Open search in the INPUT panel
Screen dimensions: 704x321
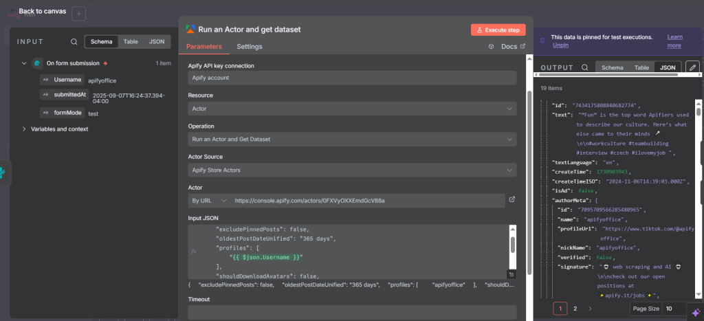click(x=74, y=42)
